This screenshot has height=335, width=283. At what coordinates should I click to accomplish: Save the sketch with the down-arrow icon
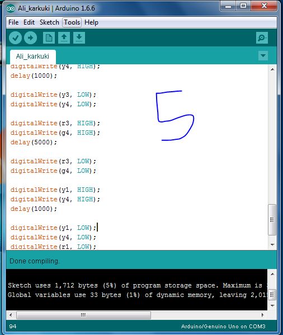(79, 38)
